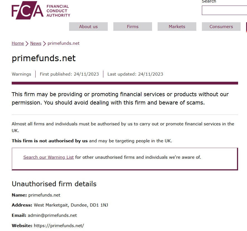The image size is (247, 231).
Task: Navigate to the News breadcrumb link
Action: 36,43
